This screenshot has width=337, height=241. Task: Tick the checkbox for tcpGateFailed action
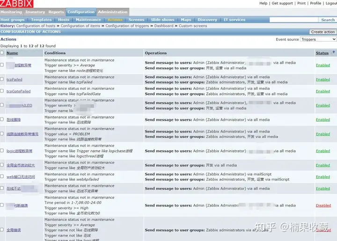[x=2, y=91]
